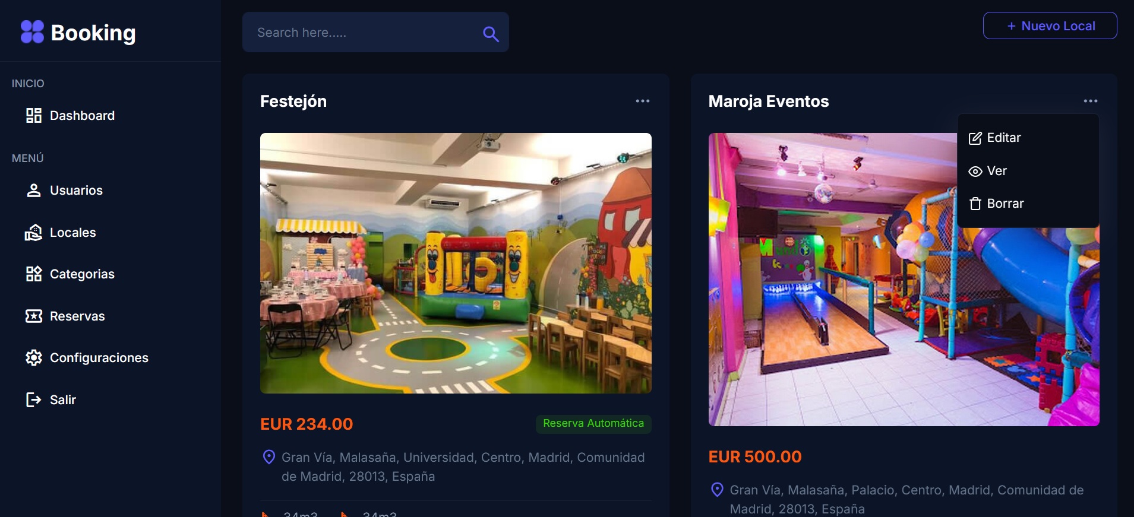Open the Locales building icon
This screenshot has height=517, width=1134.
point(33,233)
